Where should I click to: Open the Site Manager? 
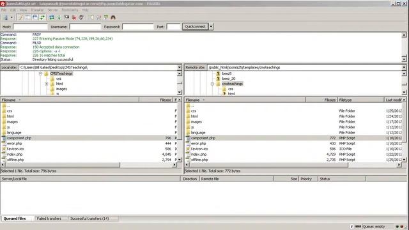tap(6, 17)
